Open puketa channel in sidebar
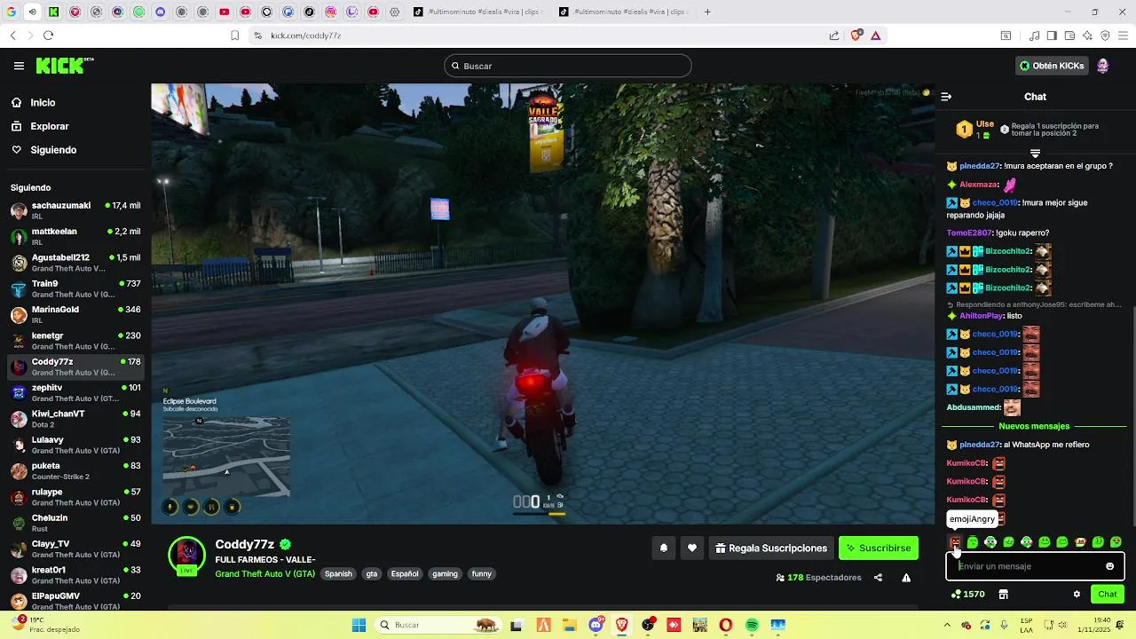This screenshot has width=1136, height=639. [75, 470]
